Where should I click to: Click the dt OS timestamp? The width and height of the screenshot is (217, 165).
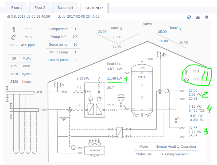pyautogui.click(x=28, y=17)
